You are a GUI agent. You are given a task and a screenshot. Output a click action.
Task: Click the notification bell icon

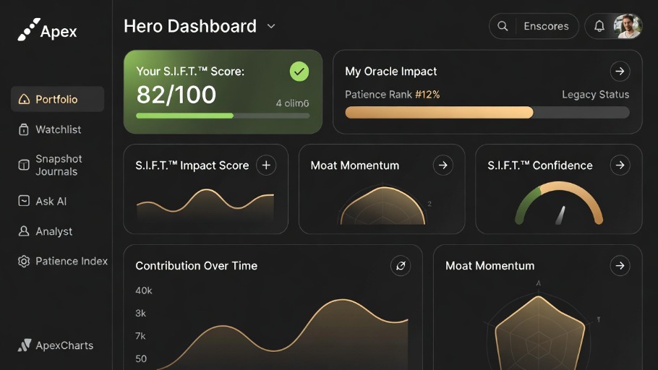coord(599,26)
